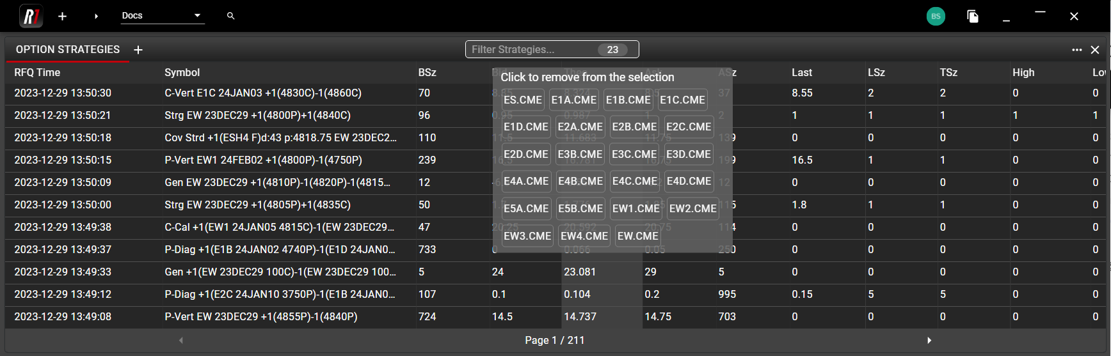The width and height of the screenshot is (1111, 356).
Task: Open the three-dot panel options menu
Action: 1077,50
